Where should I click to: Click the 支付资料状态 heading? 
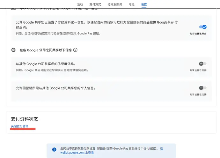tap(25, 119)
